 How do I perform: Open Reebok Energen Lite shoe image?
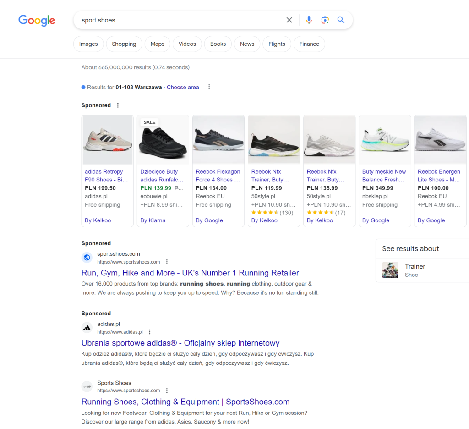coord(440,140)
